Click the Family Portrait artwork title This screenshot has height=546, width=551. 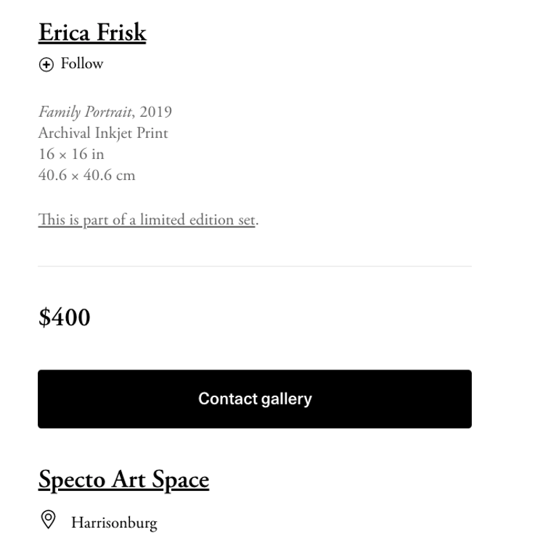point(85,112)
